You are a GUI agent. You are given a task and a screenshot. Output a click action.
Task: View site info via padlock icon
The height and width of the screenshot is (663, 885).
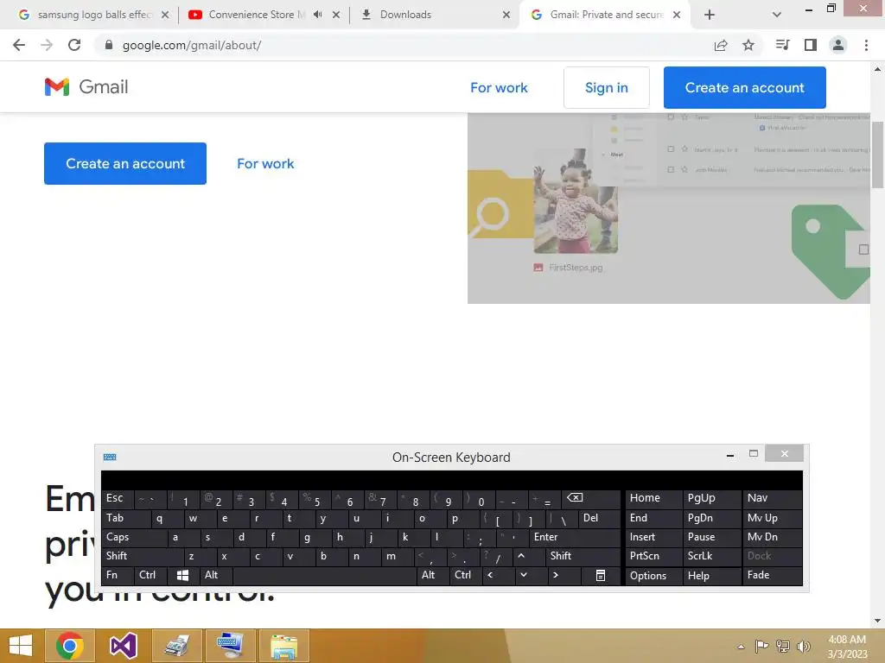pos(109,45)
